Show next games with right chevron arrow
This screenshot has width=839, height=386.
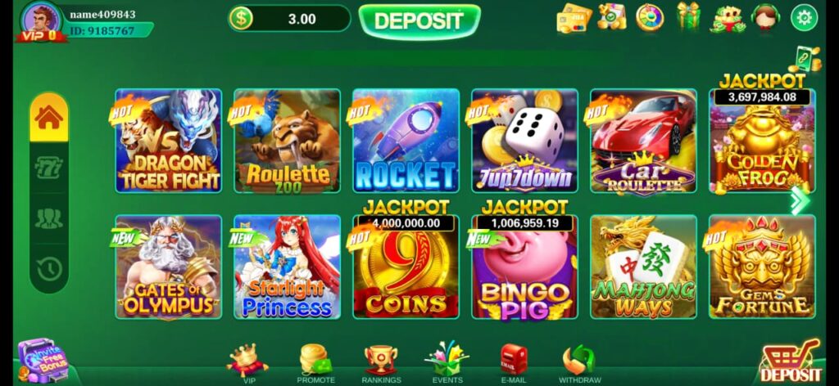pyautogui.click(x=800, y=200)
